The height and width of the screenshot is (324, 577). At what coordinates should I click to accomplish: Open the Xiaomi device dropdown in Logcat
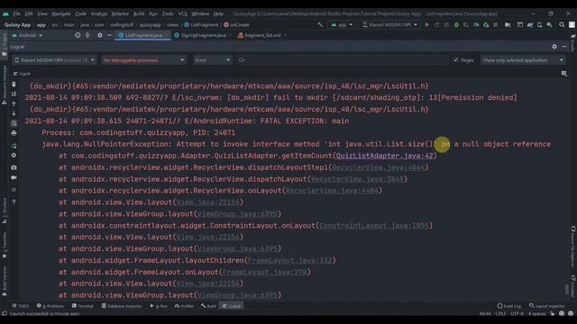pyautogui.click(x=54, y=60)
